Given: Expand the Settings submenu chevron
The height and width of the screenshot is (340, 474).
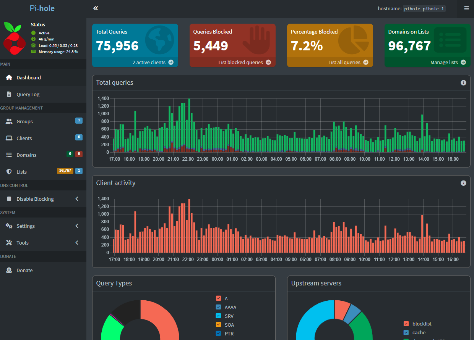Looking at the screenshot, I should point(77,226).
